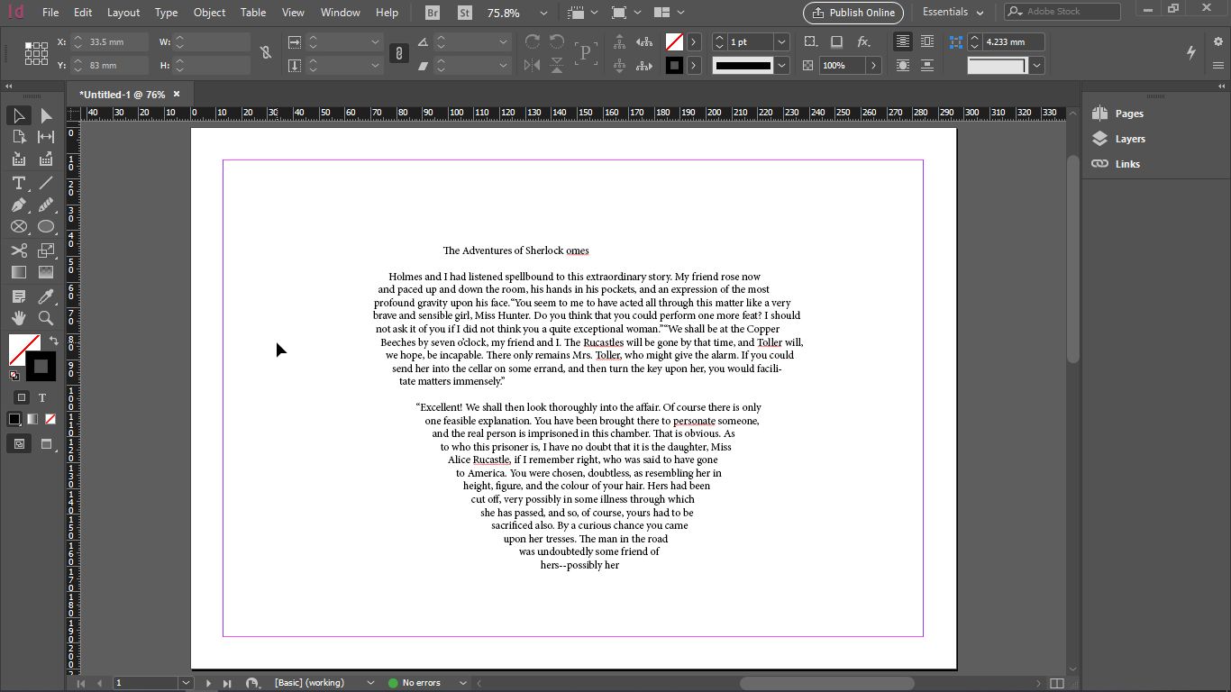Click the control bar quick-apply lightning icon
Image resolution: width=1231 pixels, height=692 pixels.
click(1191, 52)
